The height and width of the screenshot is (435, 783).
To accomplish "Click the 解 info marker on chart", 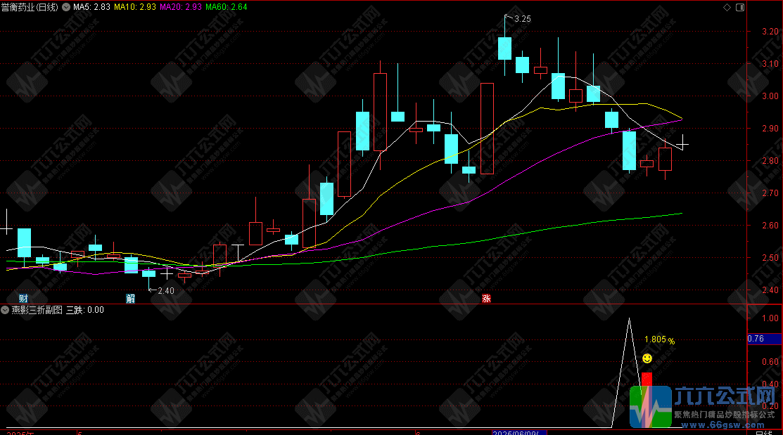I will 130,298.
